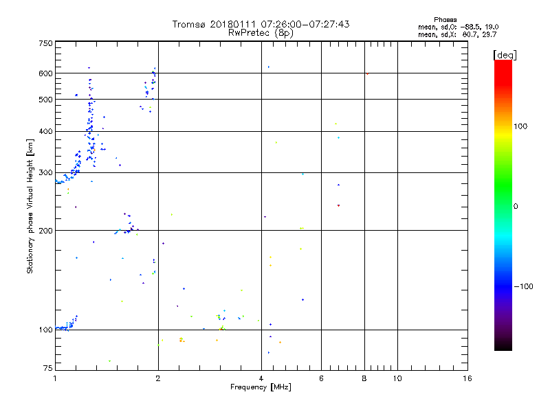Image resolution: width=550 pixels, height=412 pixels.
Task: Click the '100' colorbar tick label
Action: tap(520, 126)
